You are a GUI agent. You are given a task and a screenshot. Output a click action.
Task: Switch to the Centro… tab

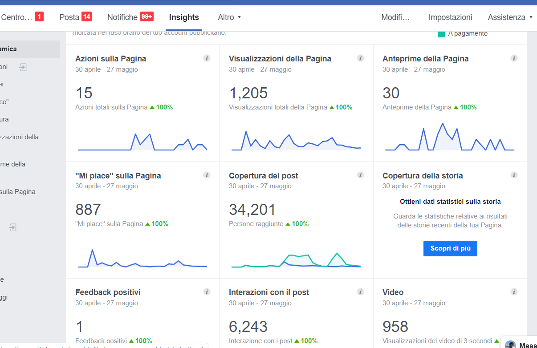tap(22, 17)
